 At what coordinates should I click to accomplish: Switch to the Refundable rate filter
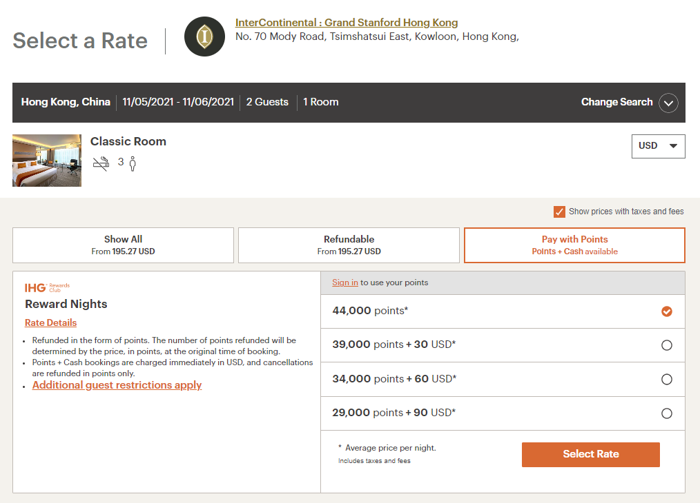pyautogui.click(x=348, y=245)
